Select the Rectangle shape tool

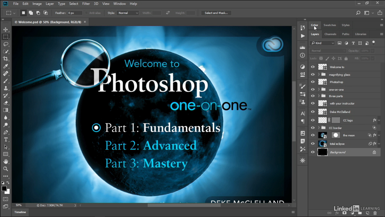[x=6, y=154]
